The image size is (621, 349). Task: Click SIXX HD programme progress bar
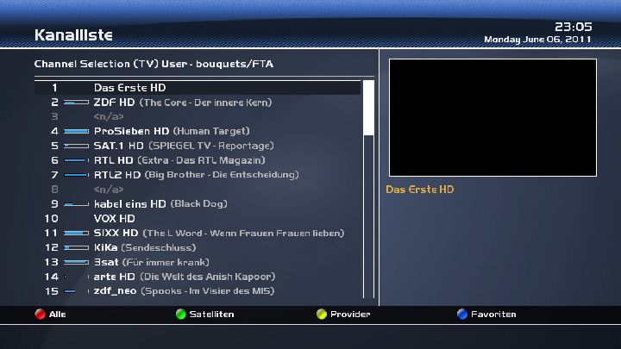coord(77,233)
